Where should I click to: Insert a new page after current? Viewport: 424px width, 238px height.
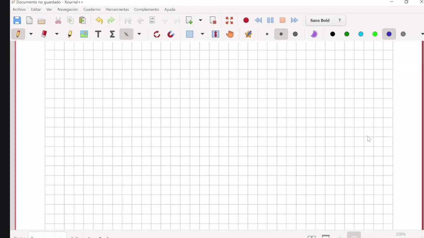(x=189, y=20)
